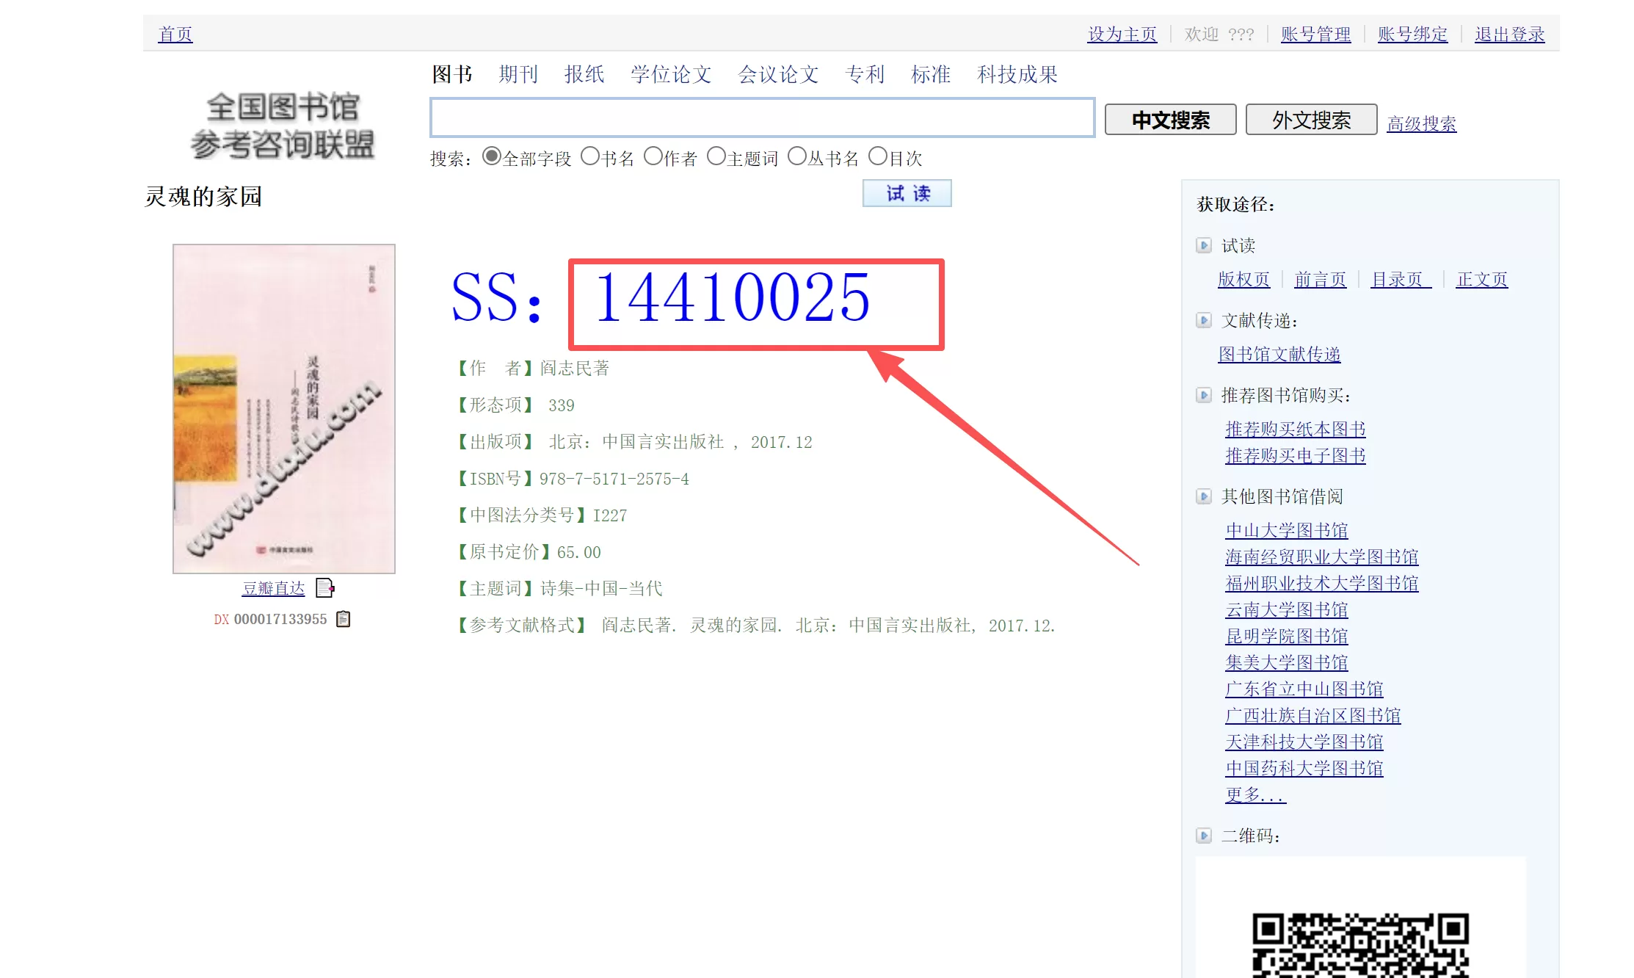Open the 专利 tab
The image size is (1634, 978).
click(x=865, y=74)
